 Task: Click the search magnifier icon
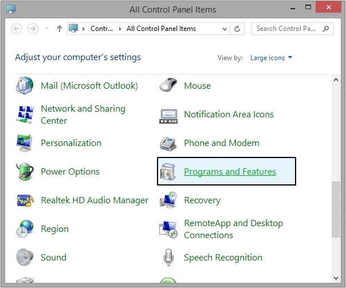click(325, 29)
